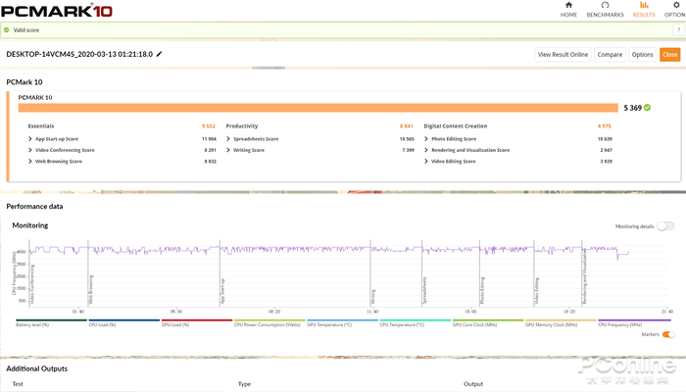The width and height of the screenshot is (686, 392).
Task: Open the Home icon in top navigation
Action: [568, 5]
